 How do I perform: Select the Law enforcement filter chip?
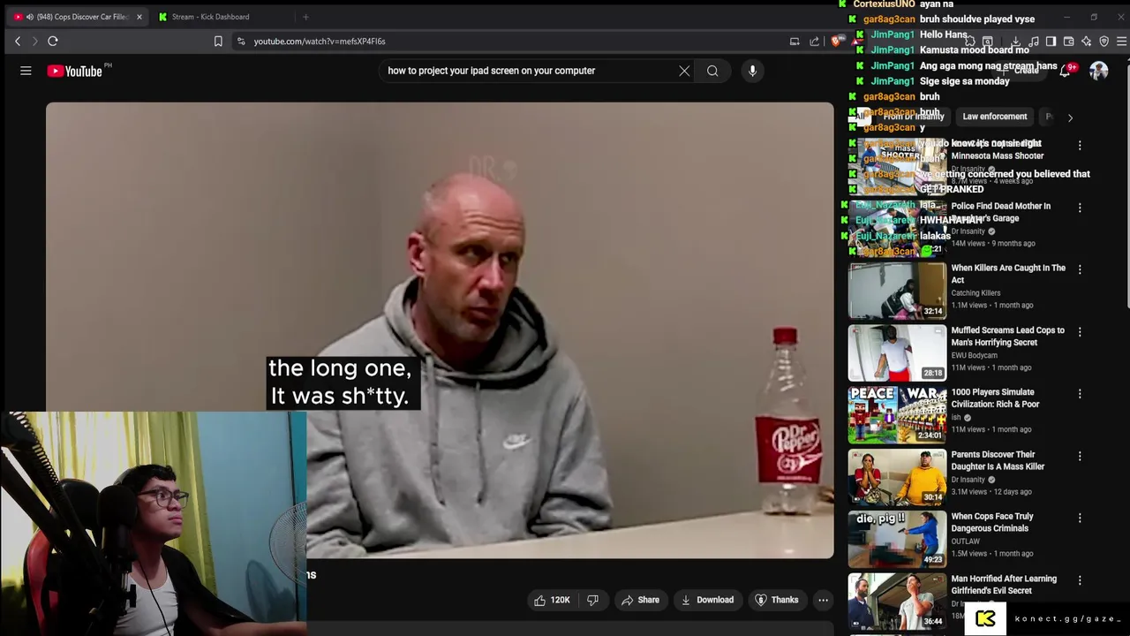coord(995,117)
